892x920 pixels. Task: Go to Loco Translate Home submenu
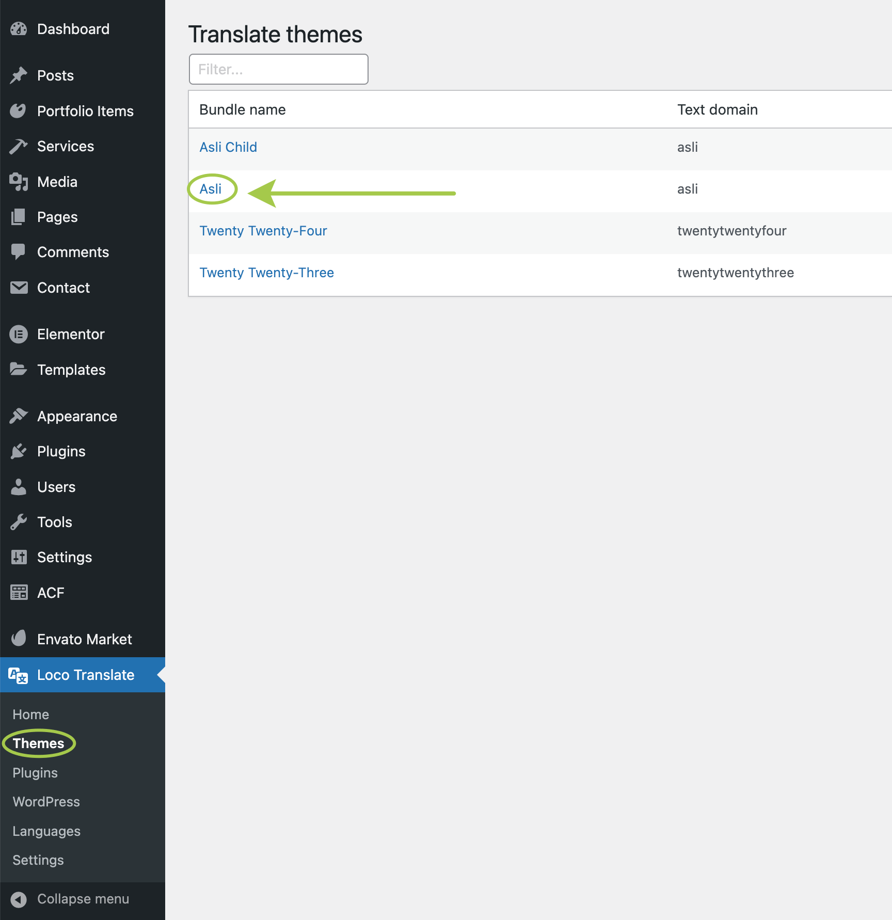pos(31,715)
